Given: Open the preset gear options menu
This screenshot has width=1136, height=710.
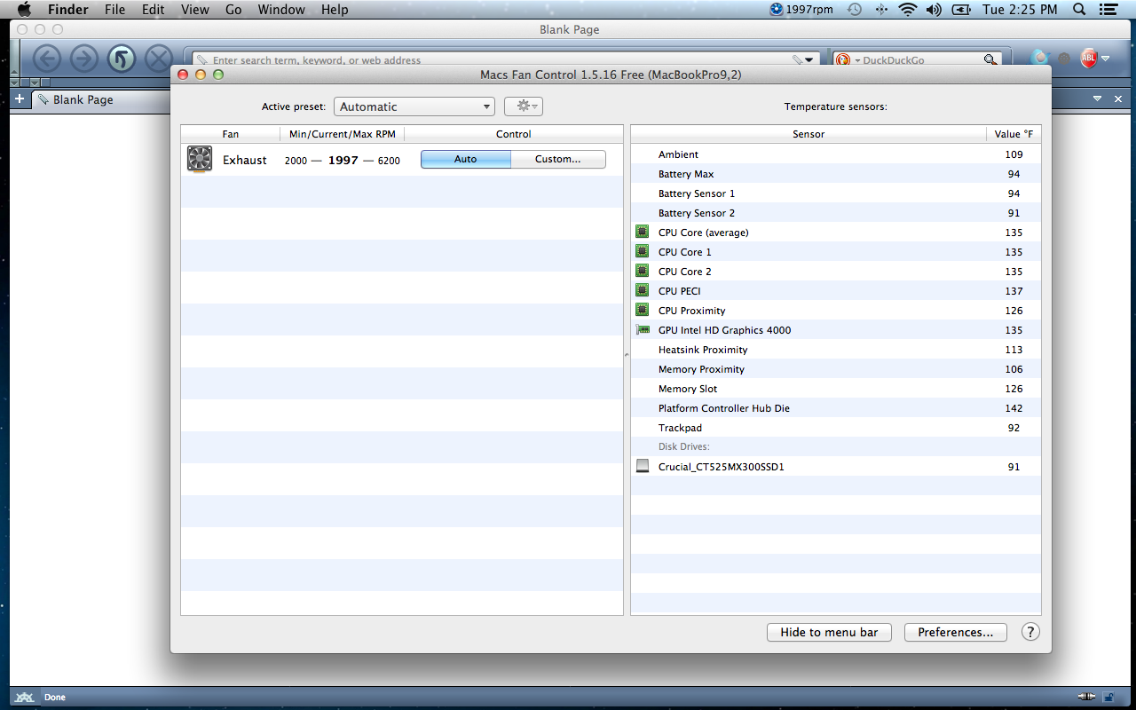Looking at the screenshot, I should (x=524, y=106).
